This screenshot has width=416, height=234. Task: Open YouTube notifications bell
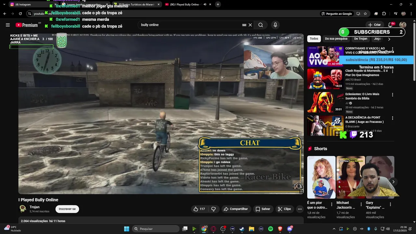(390, 25)
